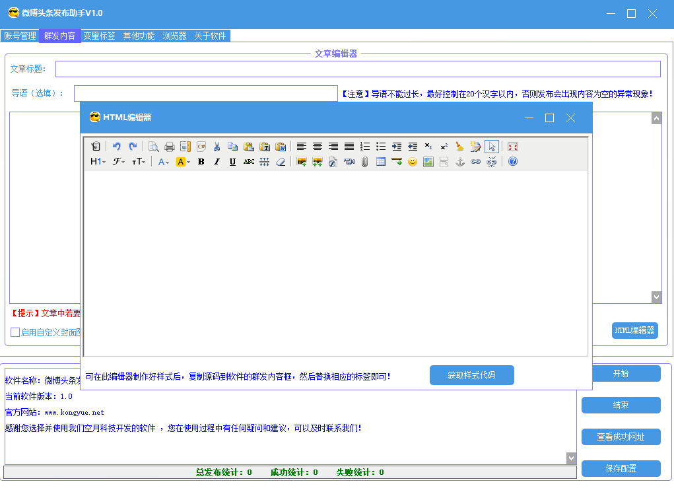Apply superscript formatting

tap(444, 147)
